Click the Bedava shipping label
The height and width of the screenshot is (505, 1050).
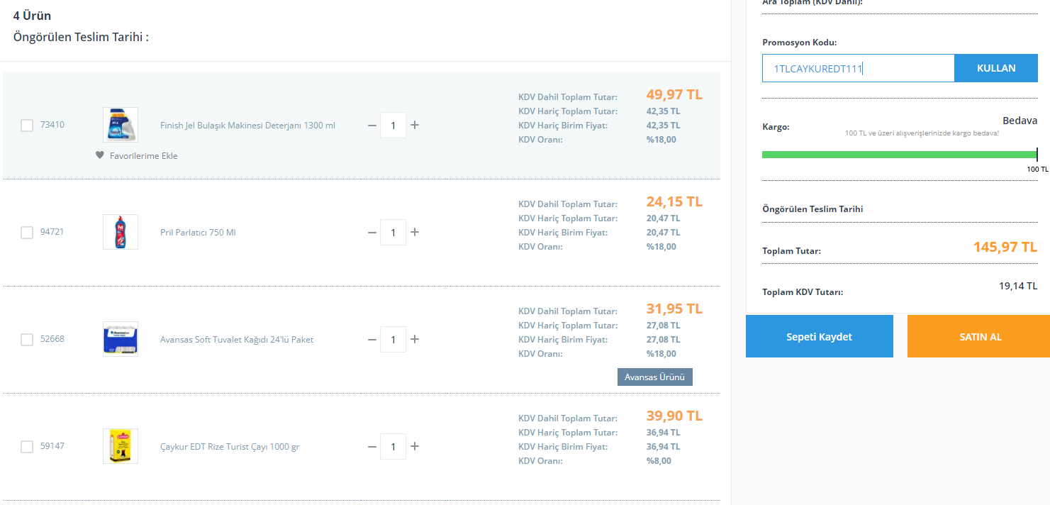point(1020,121)
